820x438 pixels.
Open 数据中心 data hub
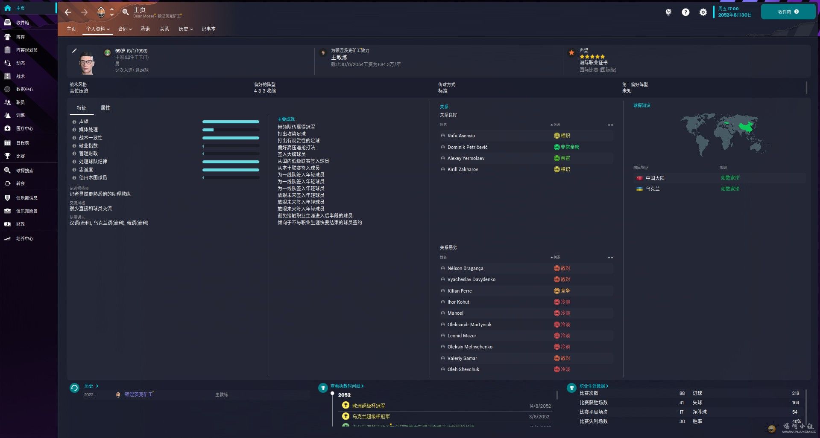[x=28, y=89]
